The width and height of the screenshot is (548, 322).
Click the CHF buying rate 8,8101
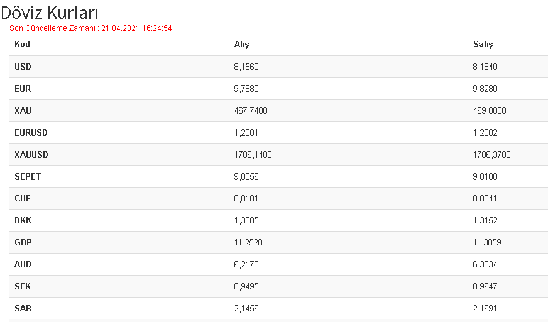coord(246,199)
